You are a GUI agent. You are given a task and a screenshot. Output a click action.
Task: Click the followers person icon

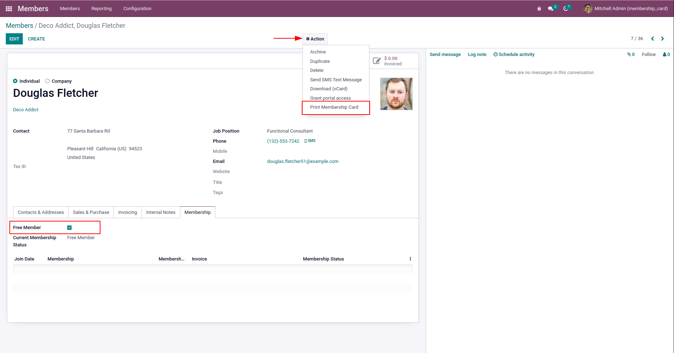tap(666, 55)
